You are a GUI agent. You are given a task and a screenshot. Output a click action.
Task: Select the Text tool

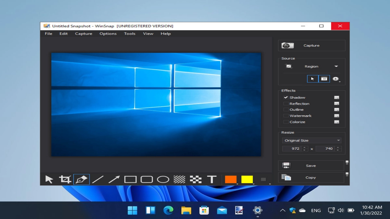pyautogui.click(x=212, y=179)
